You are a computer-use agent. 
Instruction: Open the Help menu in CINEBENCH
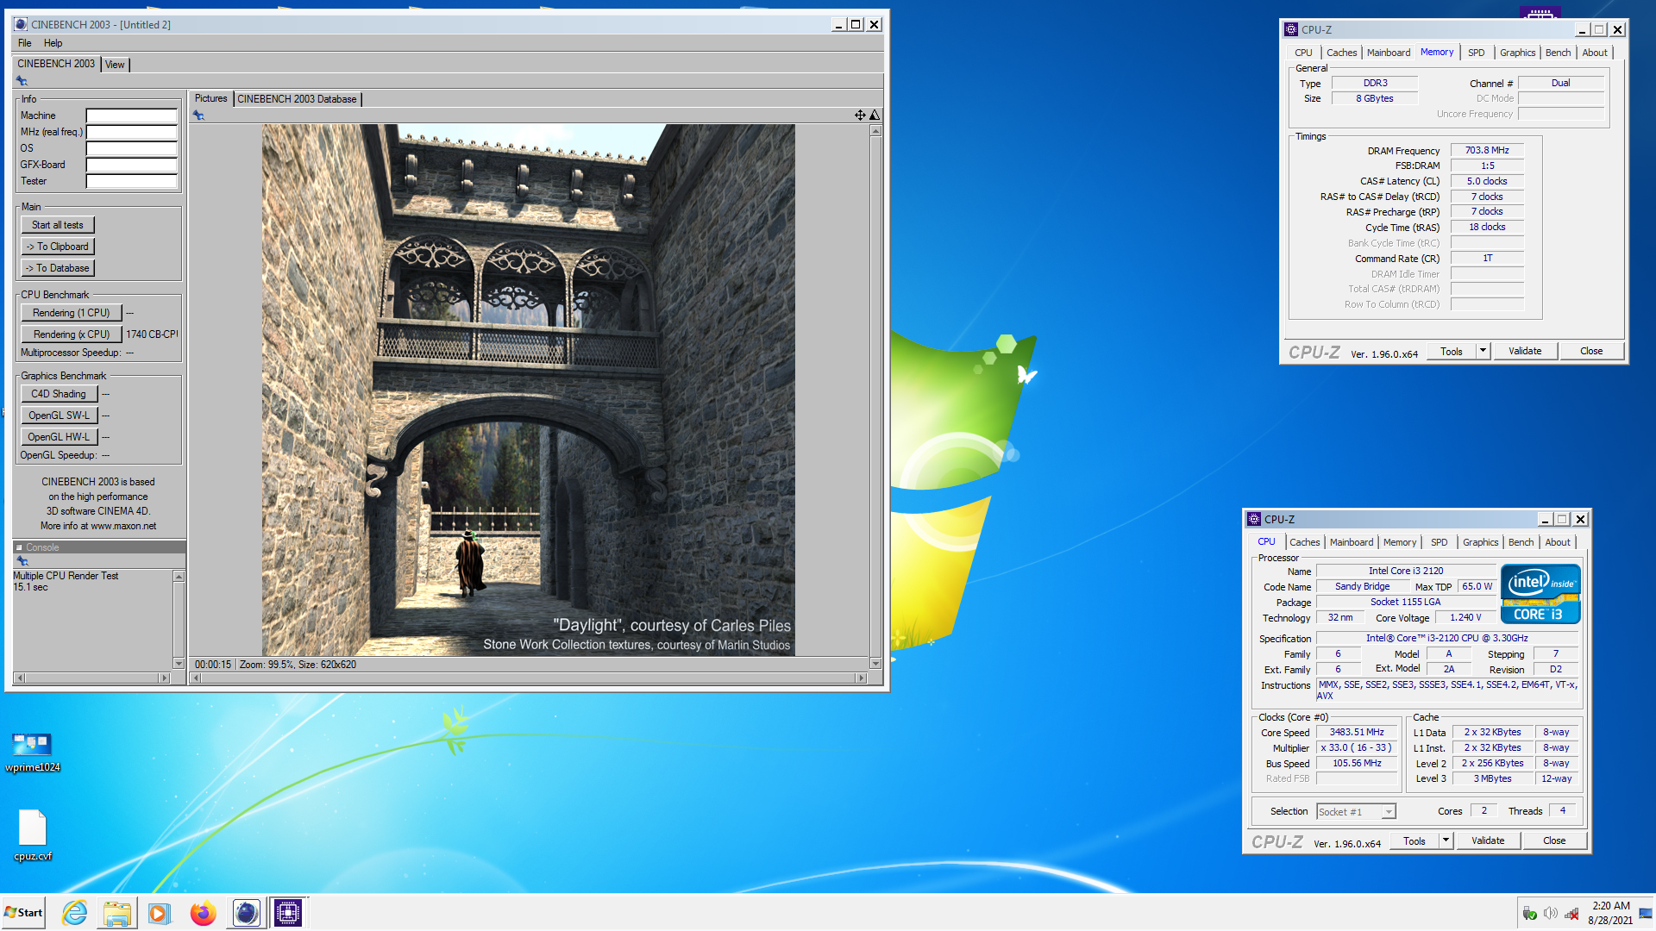[x=53, y=43]
